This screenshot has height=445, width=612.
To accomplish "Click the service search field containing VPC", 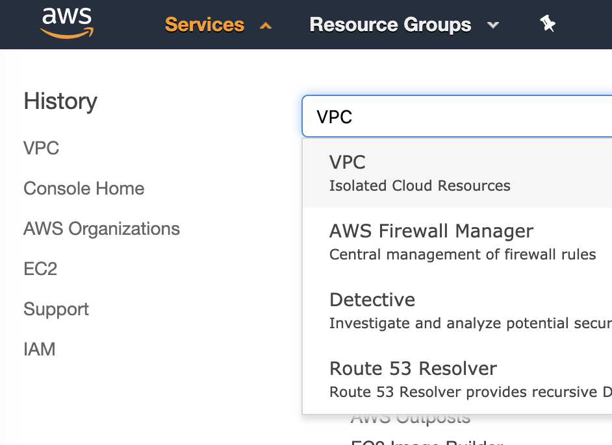I will (x=457, y=116).
